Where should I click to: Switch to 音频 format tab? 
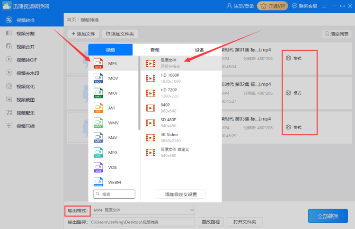pos(155,50)
